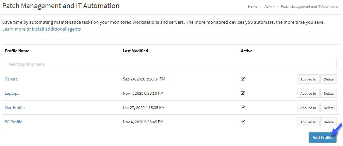Viewport: 343px width, 146px height.
Task: Open the General profile link
Action: pos(12,79)
